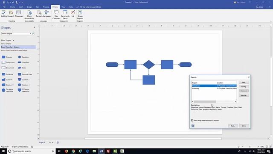Select the Database shape stencil
273x154 pixels.
[7, 74]
